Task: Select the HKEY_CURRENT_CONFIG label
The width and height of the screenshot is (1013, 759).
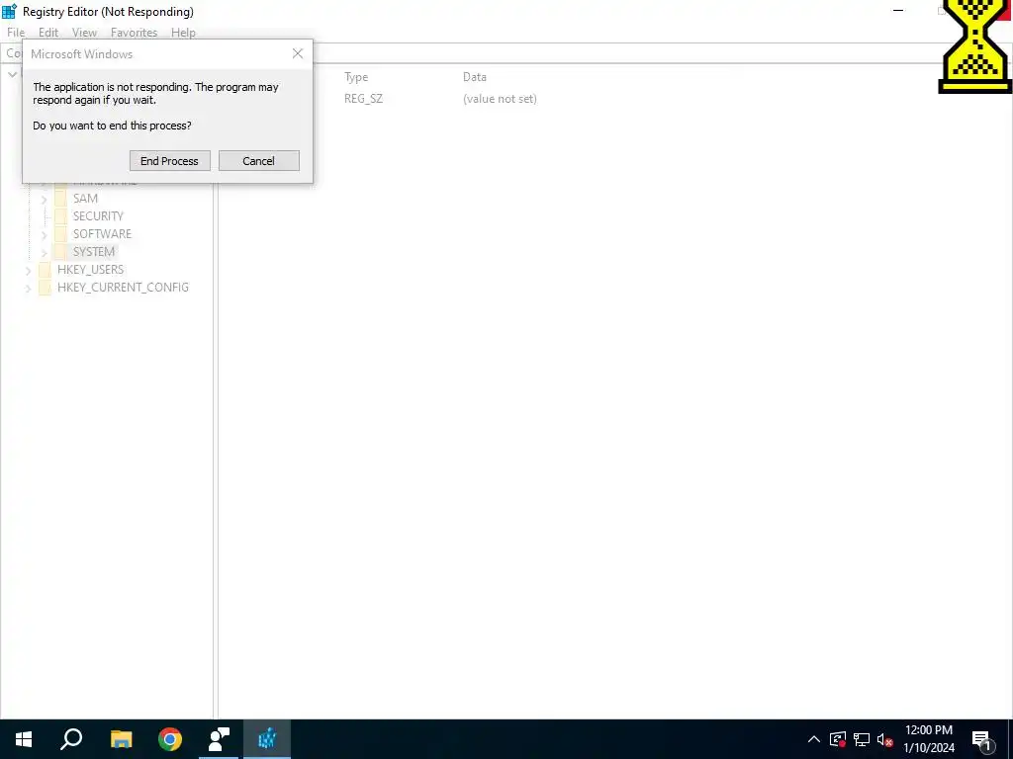Action: click(x=123, y=288)
